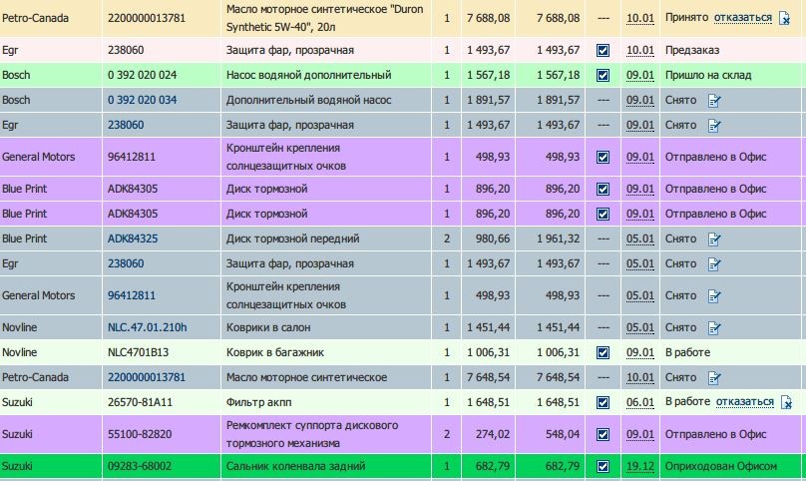Toggle checkbox in General Motors Отправлено в Офис row
This screenshot has height=481, width=806.
[x=603, y=157]
